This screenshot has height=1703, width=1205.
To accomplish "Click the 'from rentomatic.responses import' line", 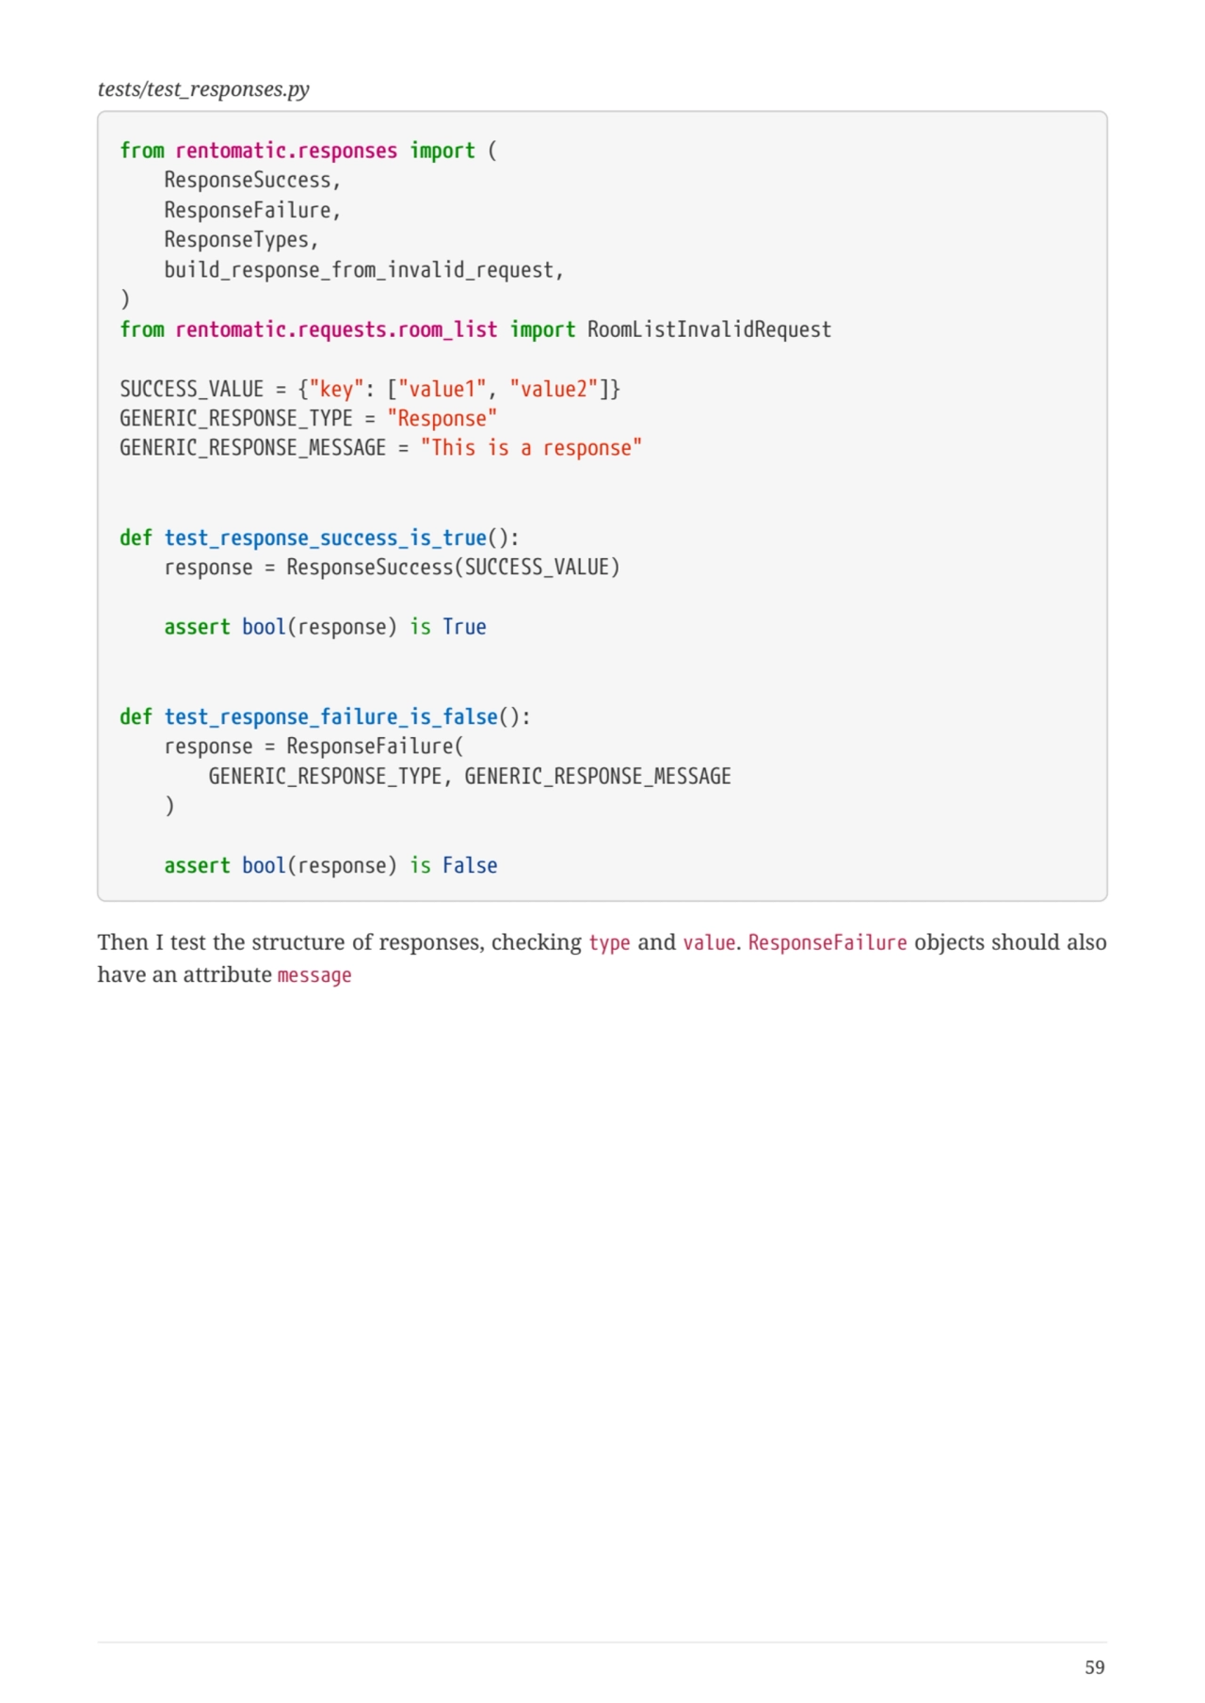I will pos(308,151).
